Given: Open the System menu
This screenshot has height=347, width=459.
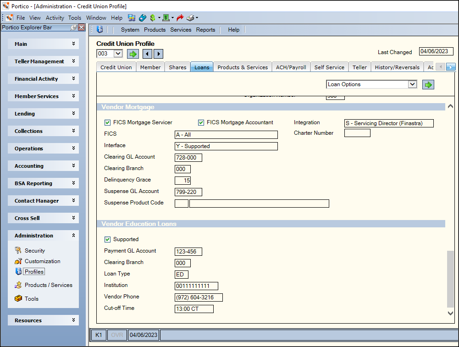Looking at the screenshot, I should pyautogui.click(x=130, y=29).
